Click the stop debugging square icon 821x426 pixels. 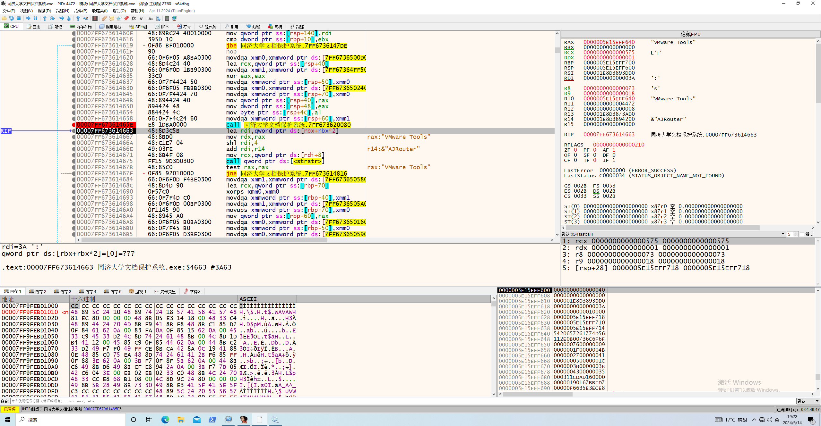19,18
